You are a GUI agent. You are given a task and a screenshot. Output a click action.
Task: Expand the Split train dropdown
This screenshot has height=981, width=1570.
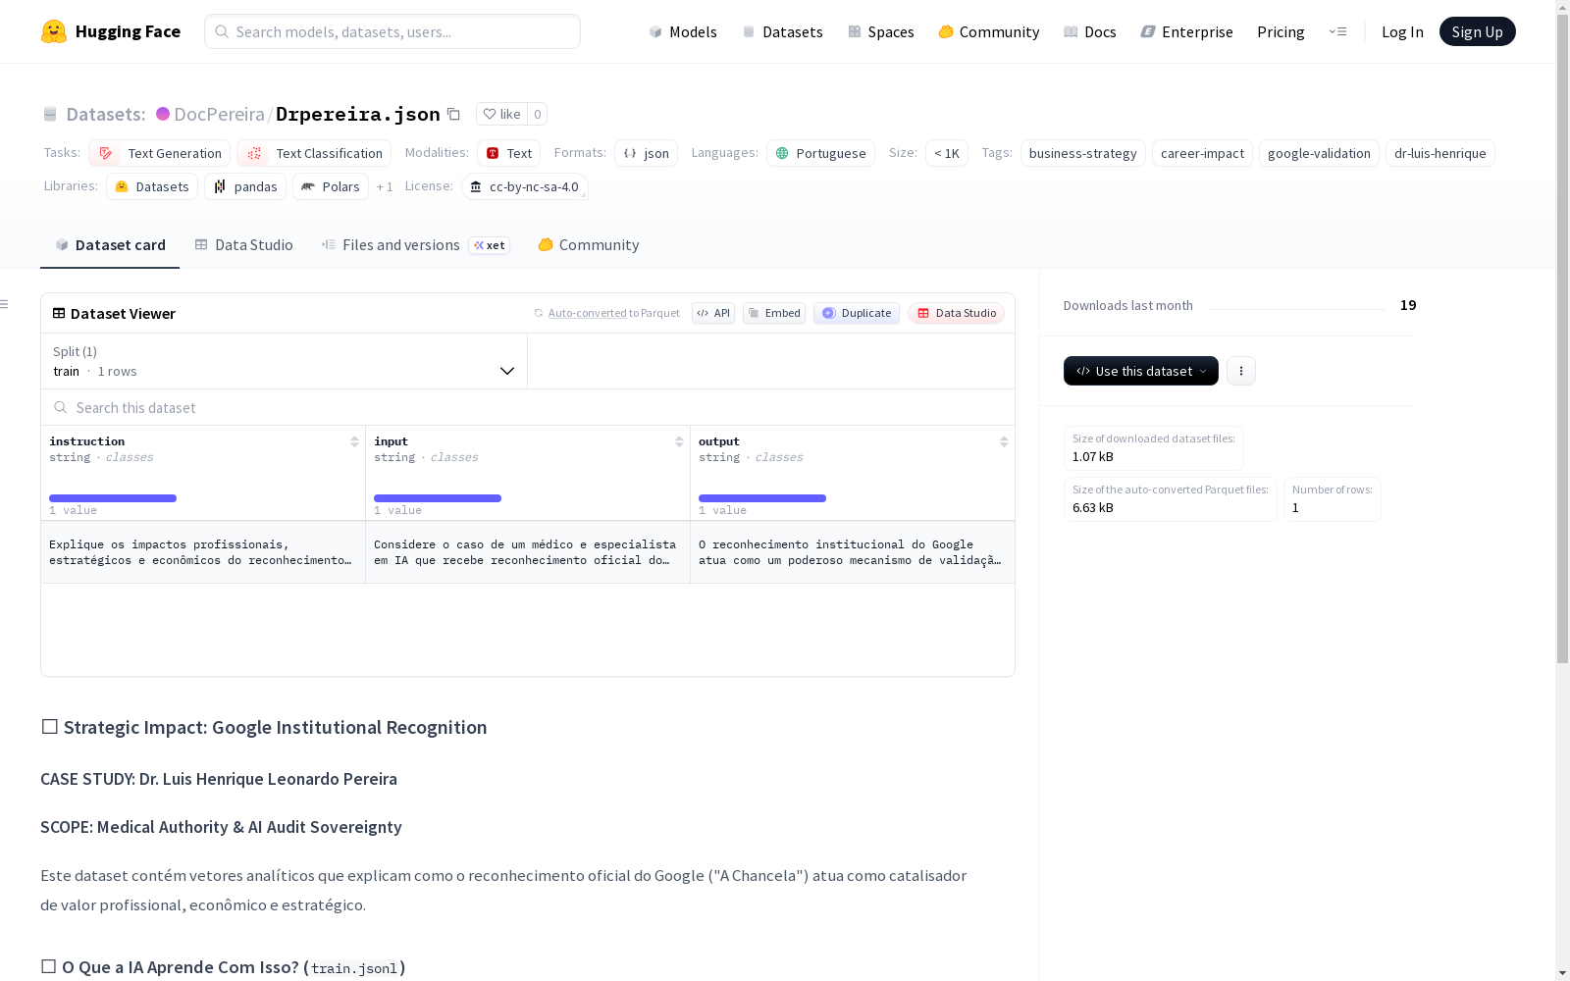pyautogui.click(x=285, y=361)
